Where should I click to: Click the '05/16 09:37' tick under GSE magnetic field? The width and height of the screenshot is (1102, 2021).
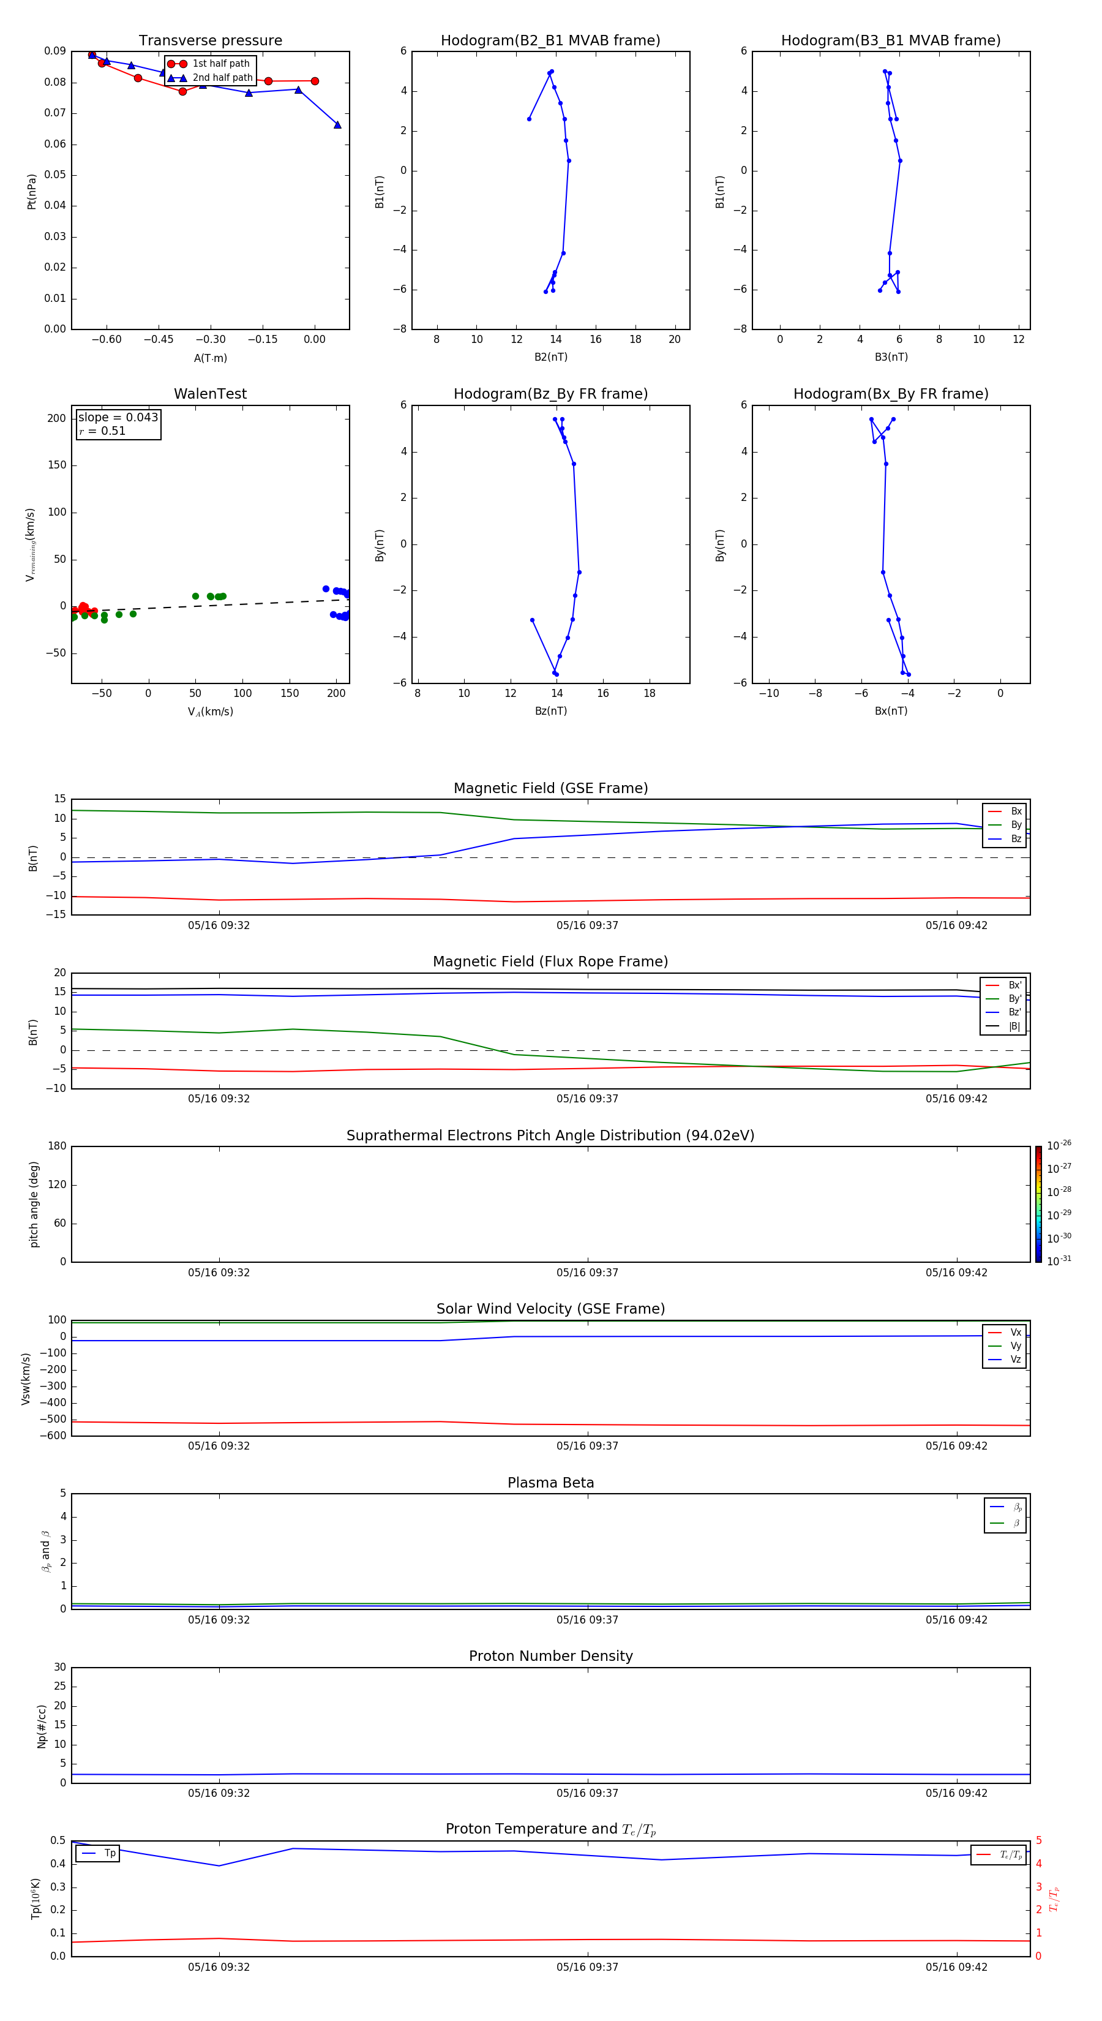pos(588,926)
